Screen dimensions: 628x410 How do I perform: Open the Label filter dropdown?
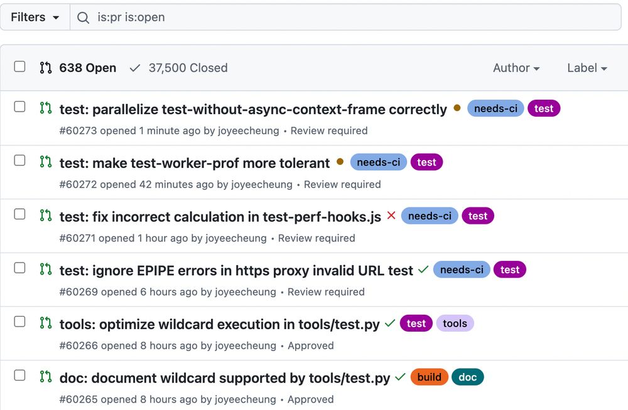(x=587, y=68)
